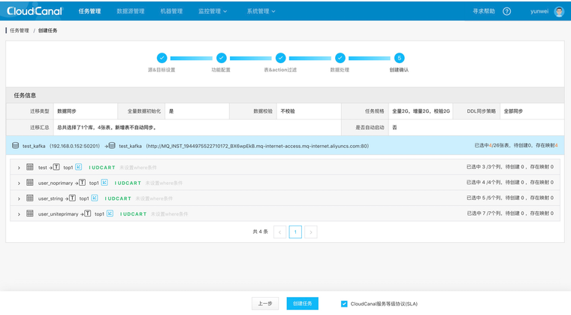
Task: Click the topic T icon in user_noprimary row
Action: 83,182
